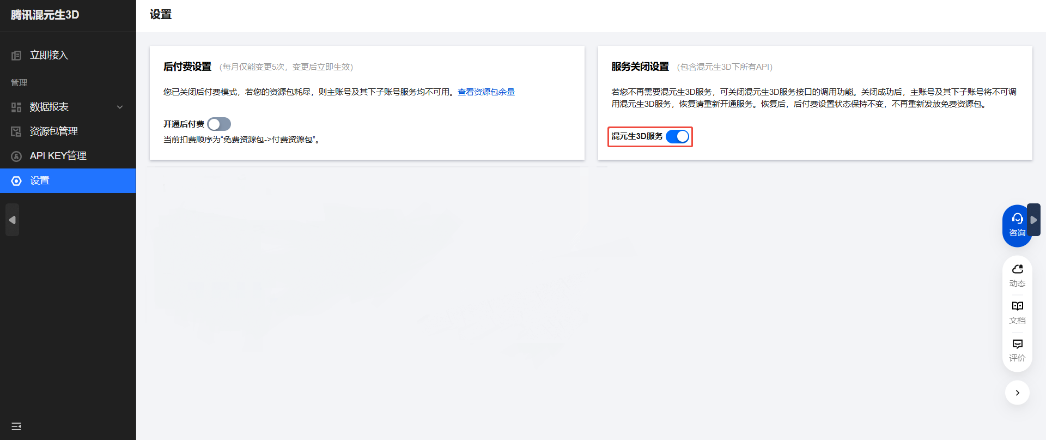Click the 腾讯混元生3D logo title

point(45,15)
